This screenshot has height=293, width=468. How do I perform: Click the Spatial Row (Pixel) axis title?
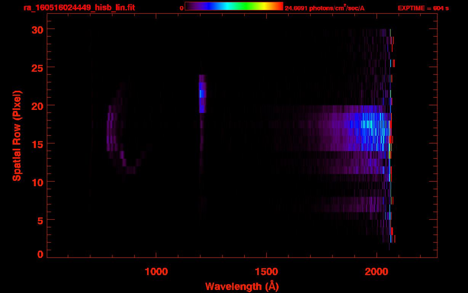pos(17,135)
